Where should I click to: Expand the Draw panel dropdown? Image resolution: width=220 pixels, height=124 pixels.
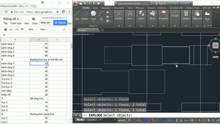93,26
